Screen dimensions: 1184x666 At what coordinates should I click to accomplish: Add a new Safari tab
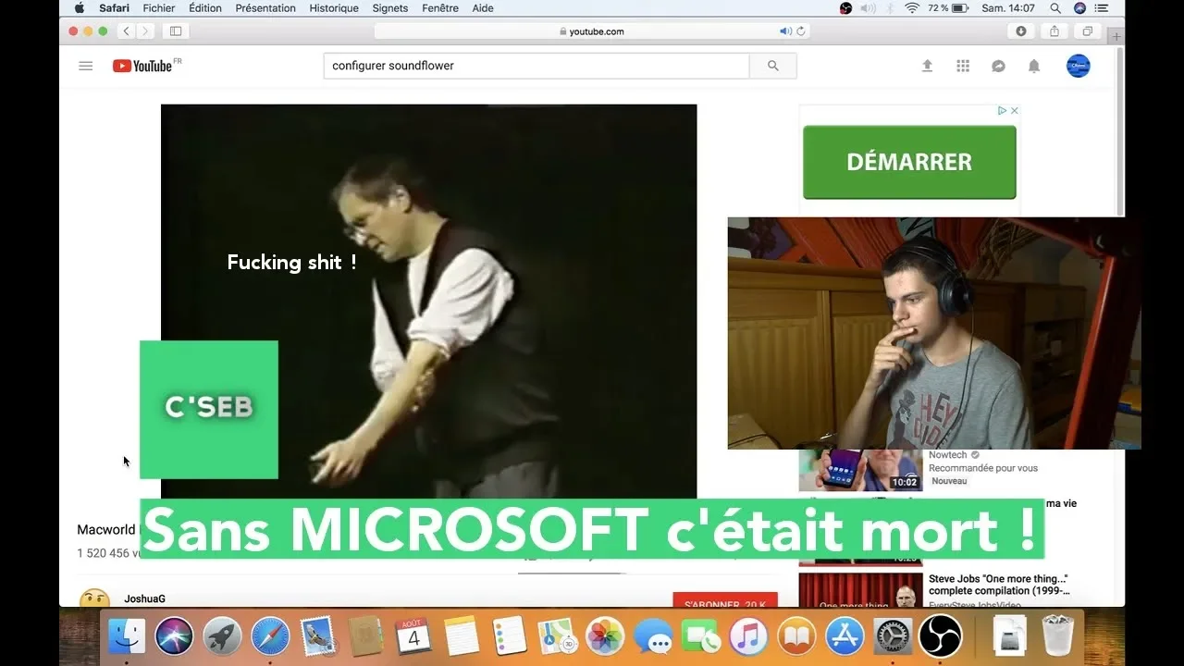click(1116, 36)
